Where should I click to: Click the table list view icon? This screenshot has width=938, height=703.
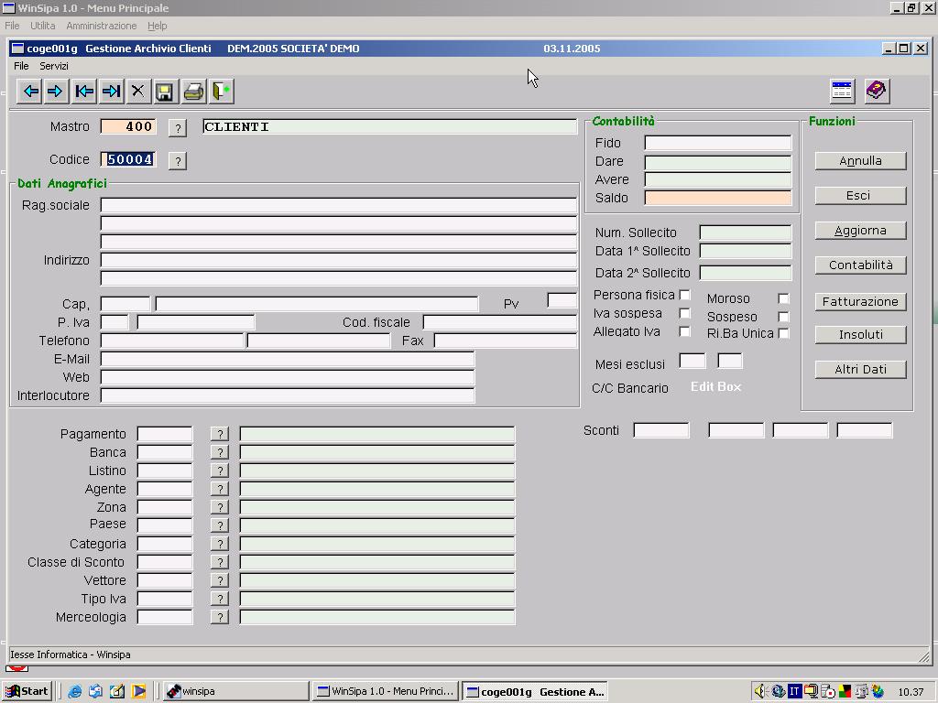[842, 90]
